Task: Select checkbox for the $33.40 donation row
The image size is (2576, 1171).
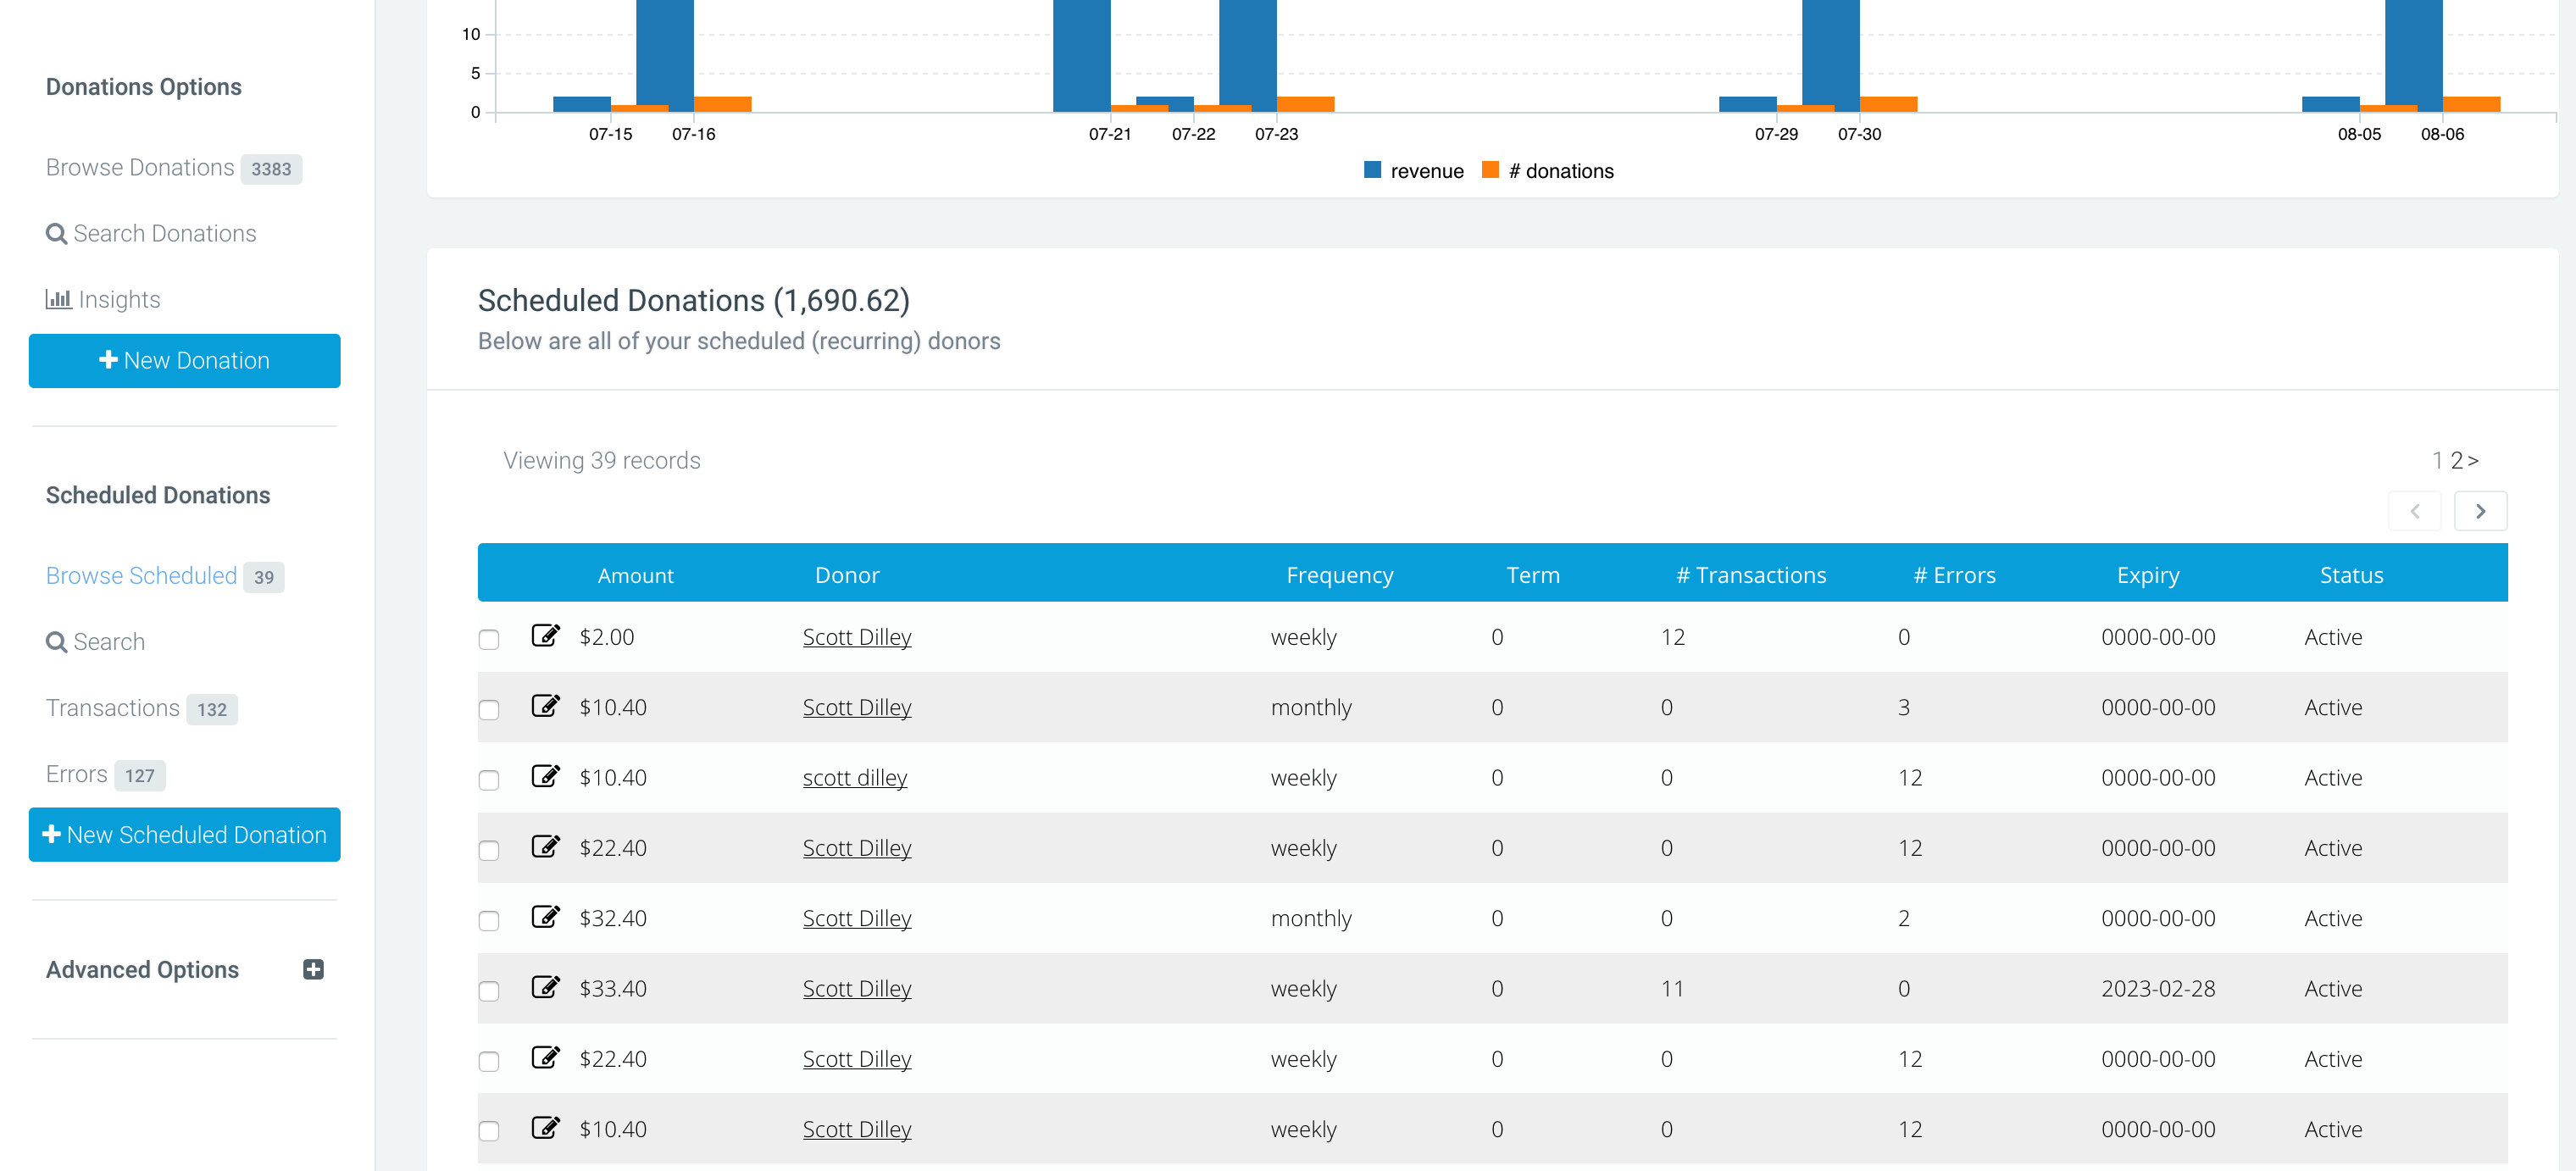Action: click(x=489, y=990)
